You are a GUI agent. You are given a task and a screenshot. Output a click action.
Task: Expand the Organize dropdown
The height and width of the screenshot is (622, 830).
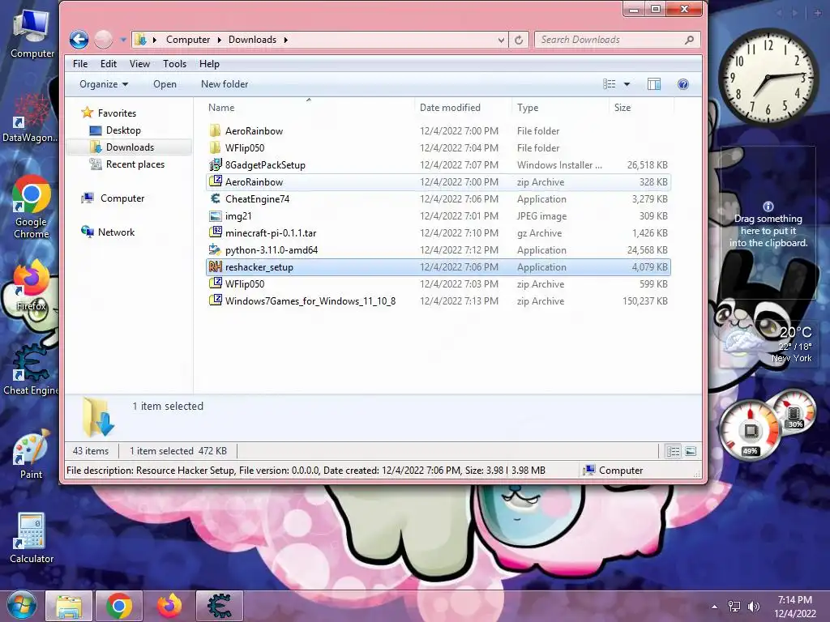tap(103, 84)
